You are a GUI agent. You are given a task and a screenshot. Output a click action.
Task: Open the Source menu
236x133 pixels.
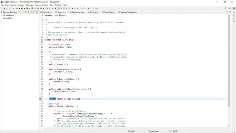click(13, 5)
